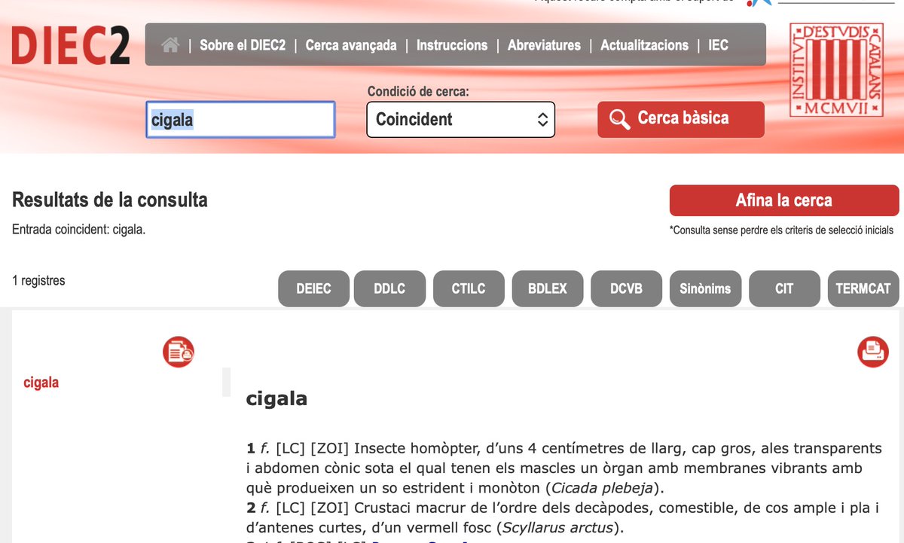
Task: Open the DEIEC resource button
Action: (313, 288)
